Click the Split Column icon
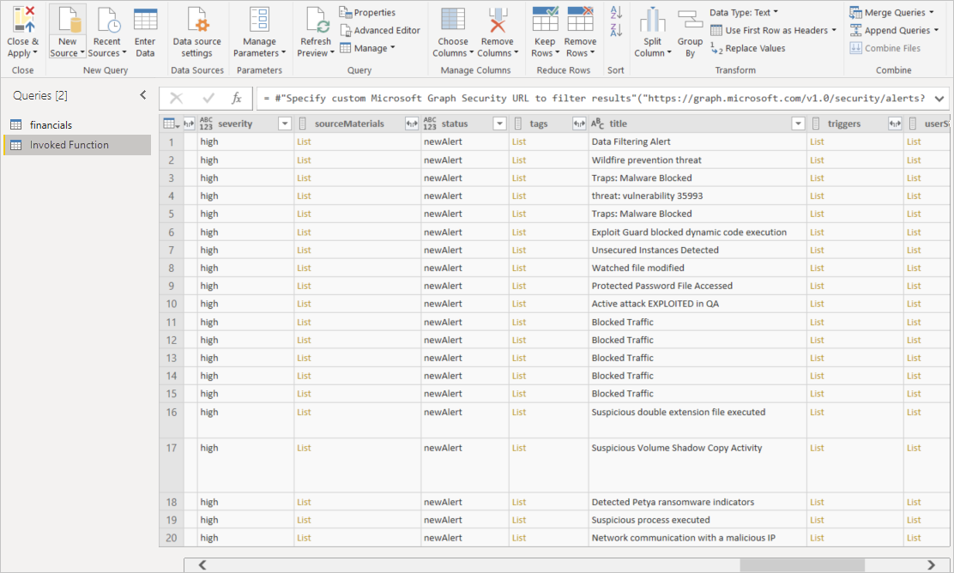This screenshot has width=954, height=573. tap(653, 21)
